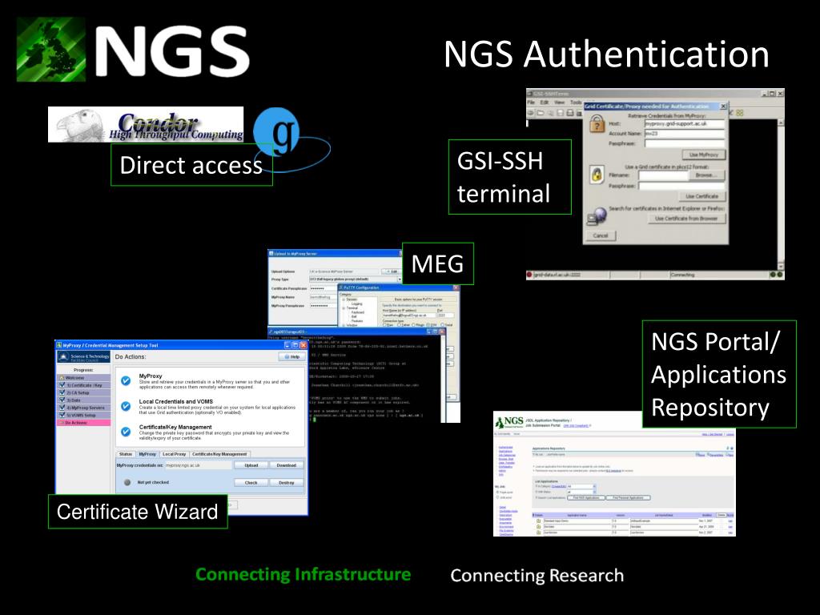Click the browser certificate globe icon

point(597,215)
